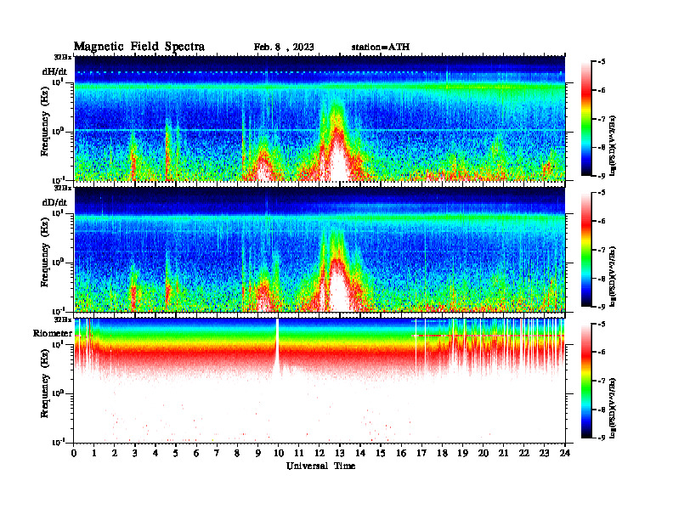Click hour "9" tick label on time axis
The image size is (673, 520).
click(x=258, y=453)
